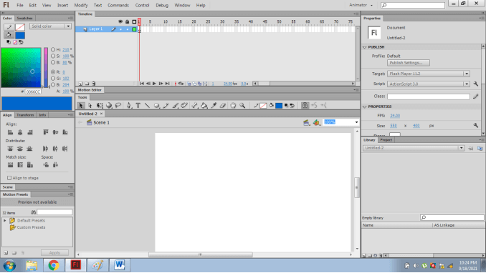The width and height of the screenshot is (486, 273).
Task: Select the Eraser tool
Action: [x=222, y=106]
